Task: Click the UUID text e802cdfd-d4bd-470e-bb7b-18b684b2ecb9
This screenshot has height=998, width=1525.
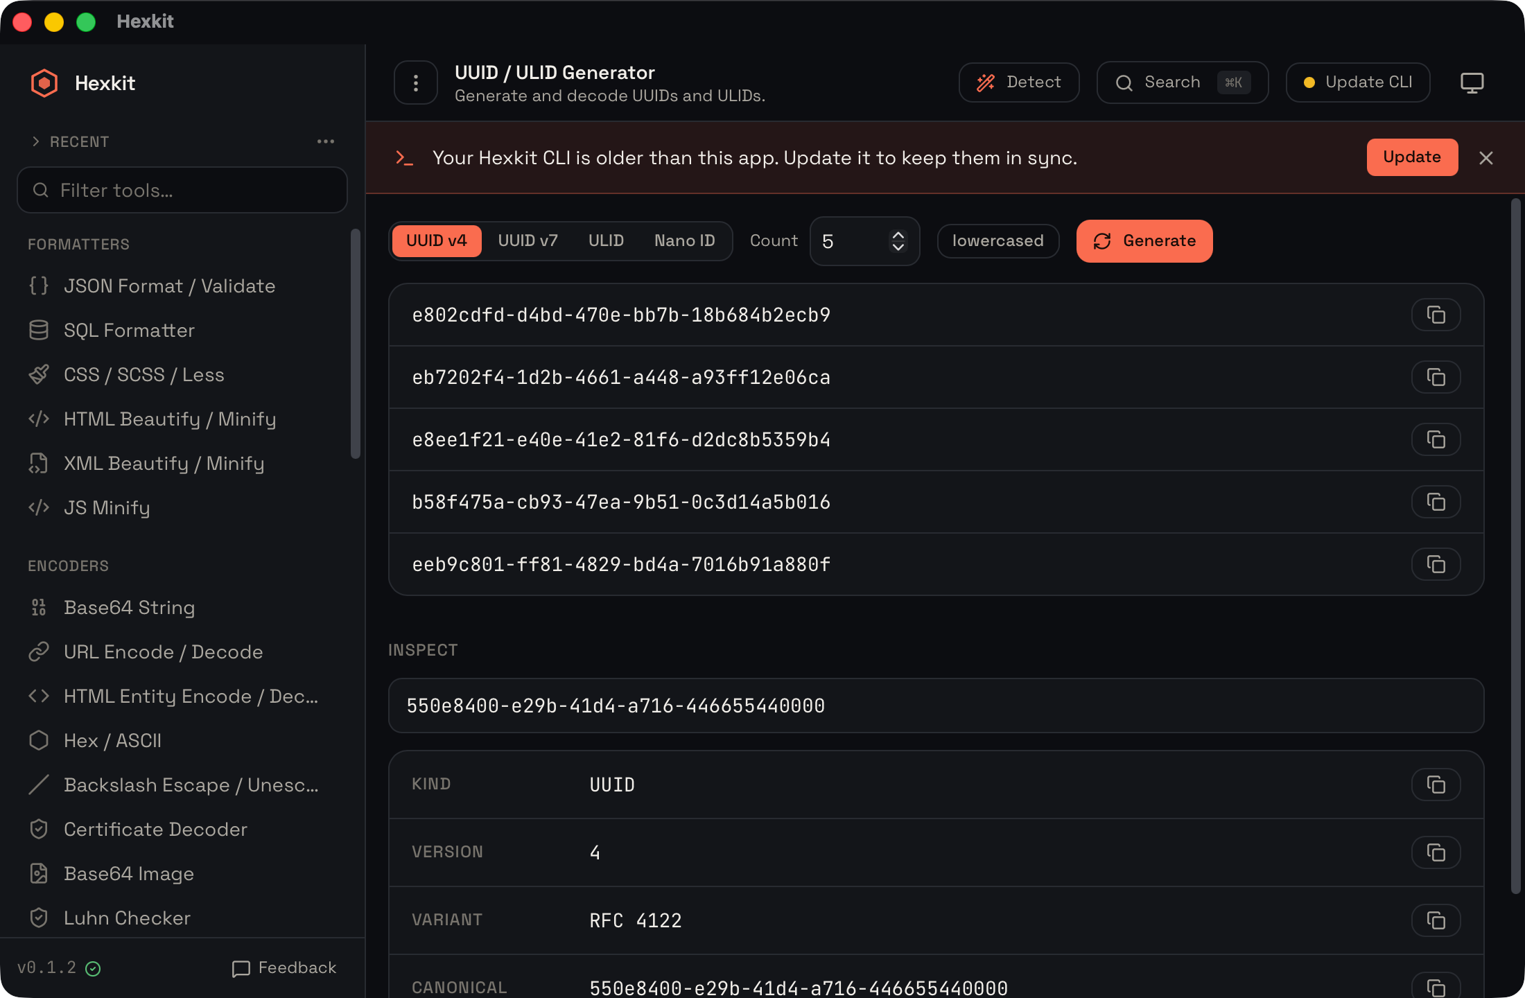Action: pyautogui.click(x=621, y=315)
